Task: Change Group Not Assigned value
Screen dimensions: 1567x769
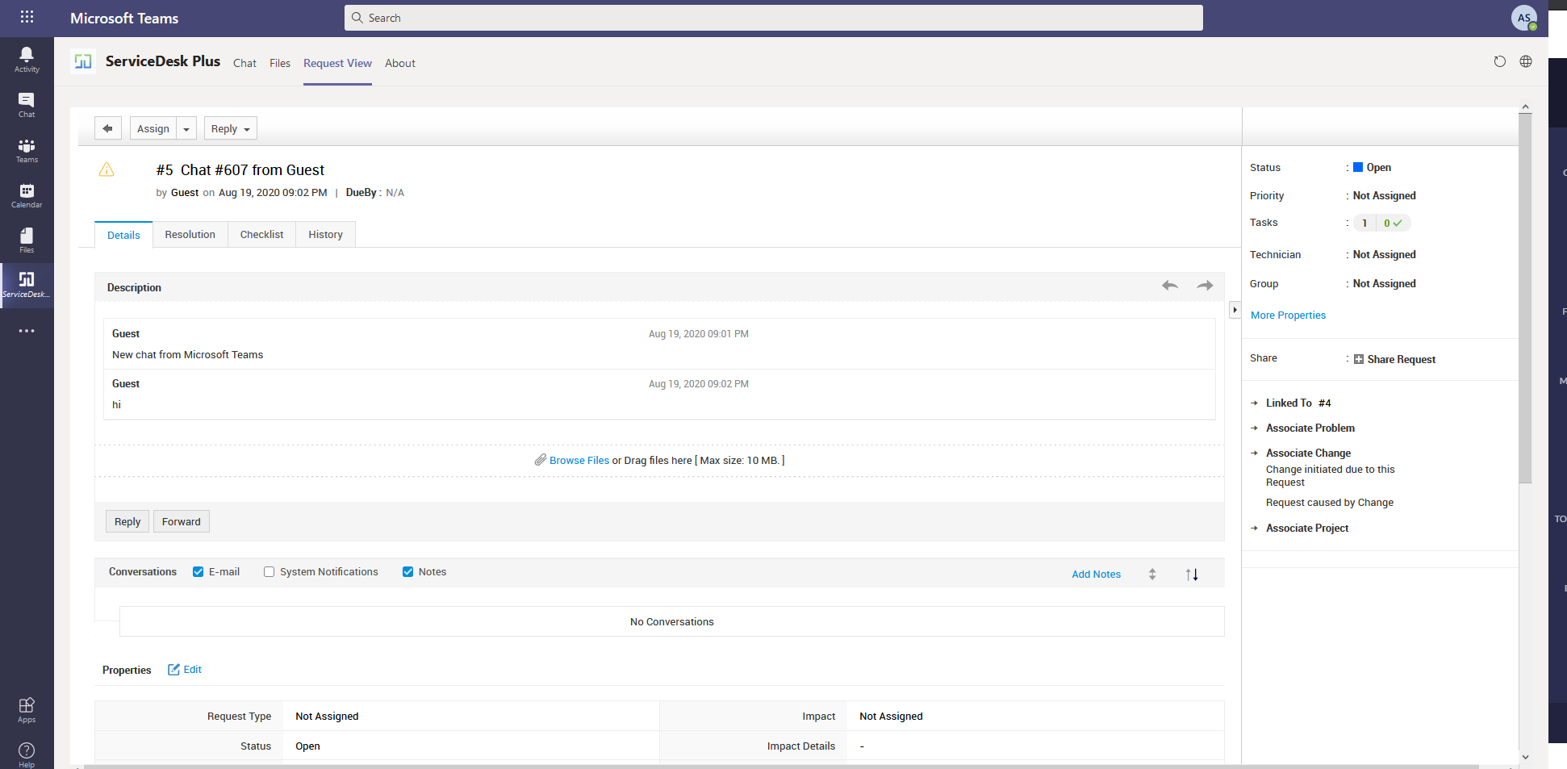Action: (1384, 284)
